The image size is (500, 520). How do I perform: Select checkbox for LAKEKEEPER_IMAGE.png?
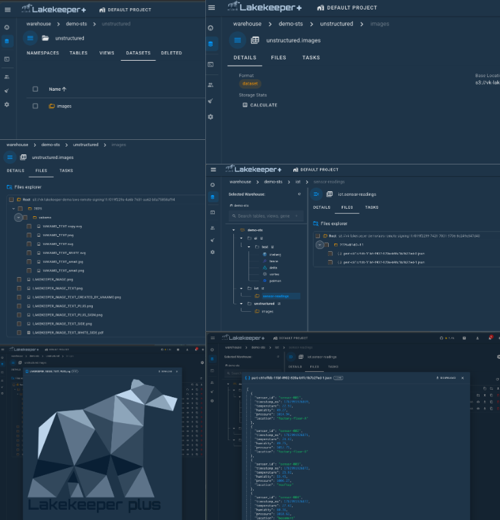[19, 280]
